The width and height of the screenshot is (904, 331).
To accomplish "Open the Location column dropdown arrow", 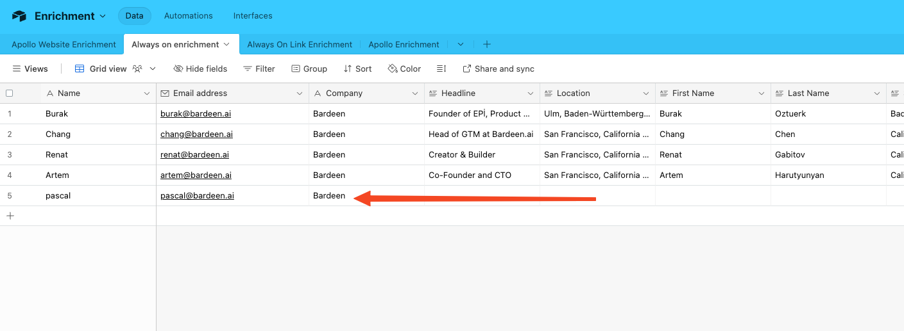I will [645, 93].
